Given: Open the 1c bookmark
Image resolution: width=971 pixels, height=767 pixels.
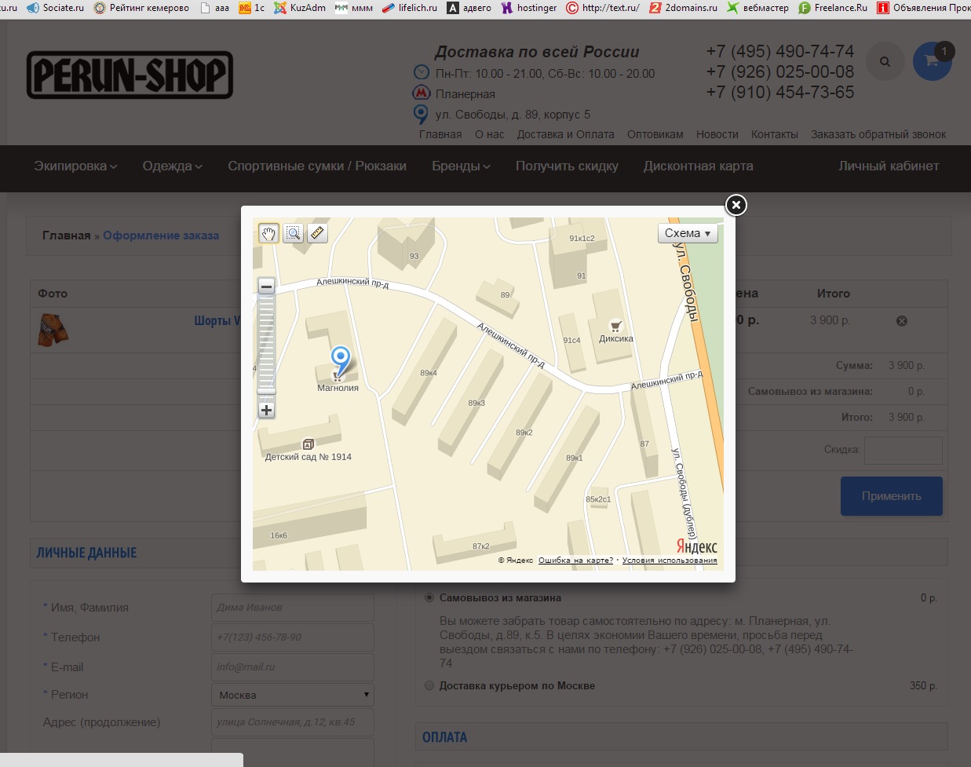Looking at the screenshot, I should pyautogui.click(x=252, y=8).
